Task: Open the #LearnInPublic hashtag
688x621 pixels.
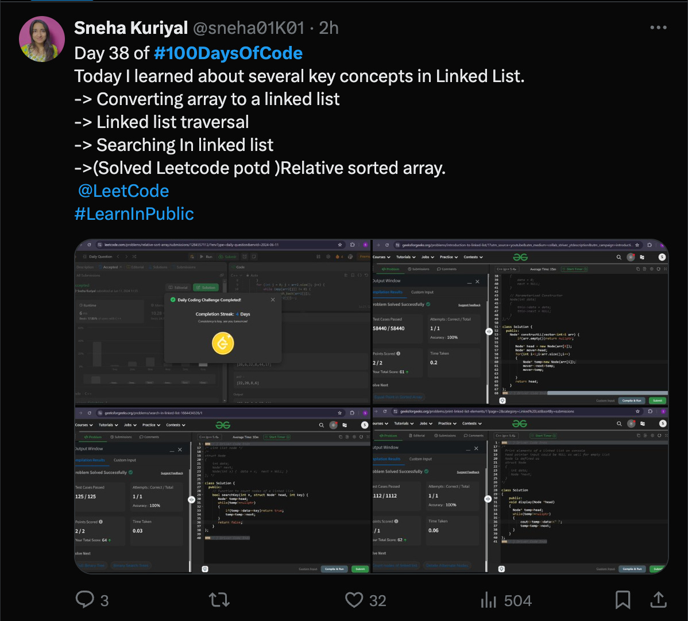Action: 134,214
